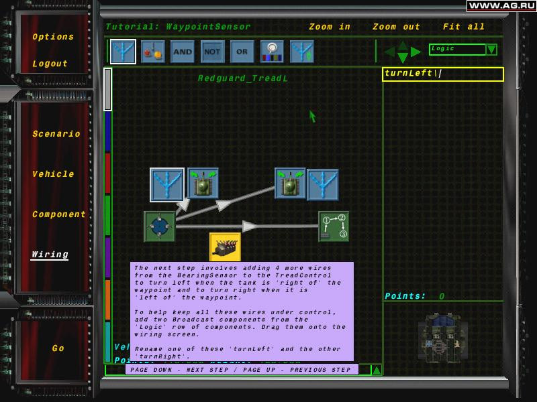Click Zoom out
Viewport: 537px width, 402px height.
pos(396,27)
